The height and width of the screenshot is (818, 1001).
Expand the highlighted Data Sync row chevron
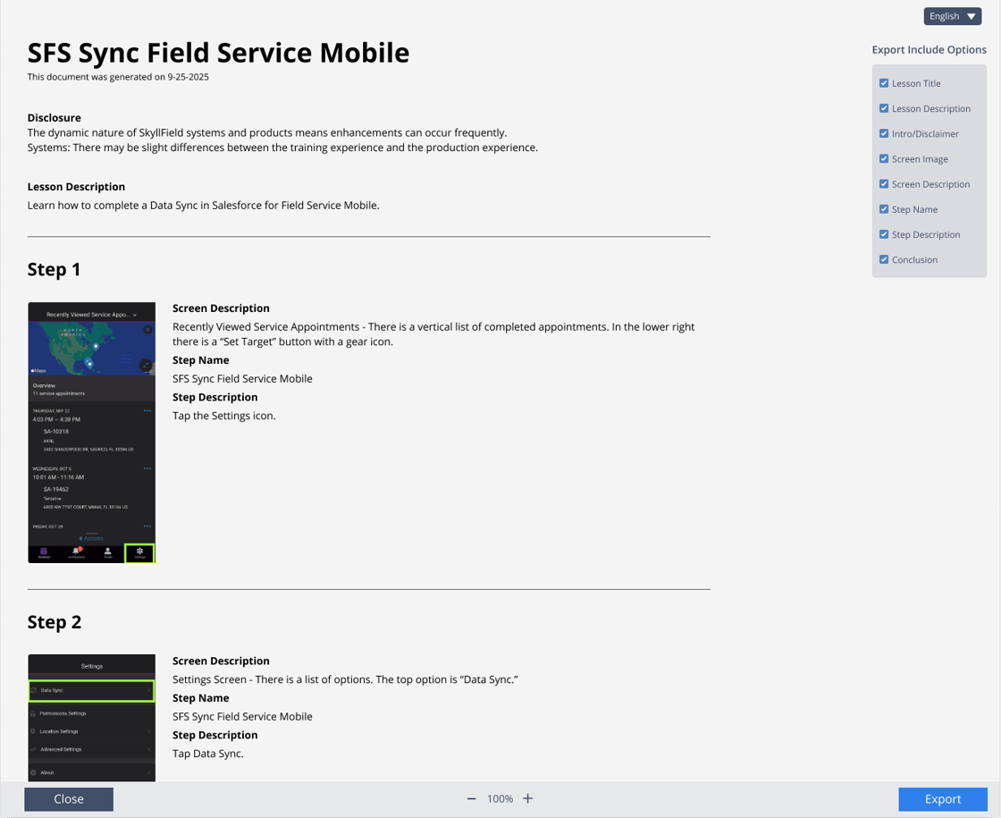[x=148, y=690]
